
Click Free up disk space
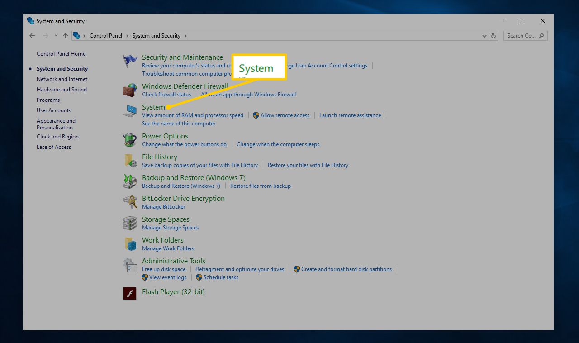(164, 269)
